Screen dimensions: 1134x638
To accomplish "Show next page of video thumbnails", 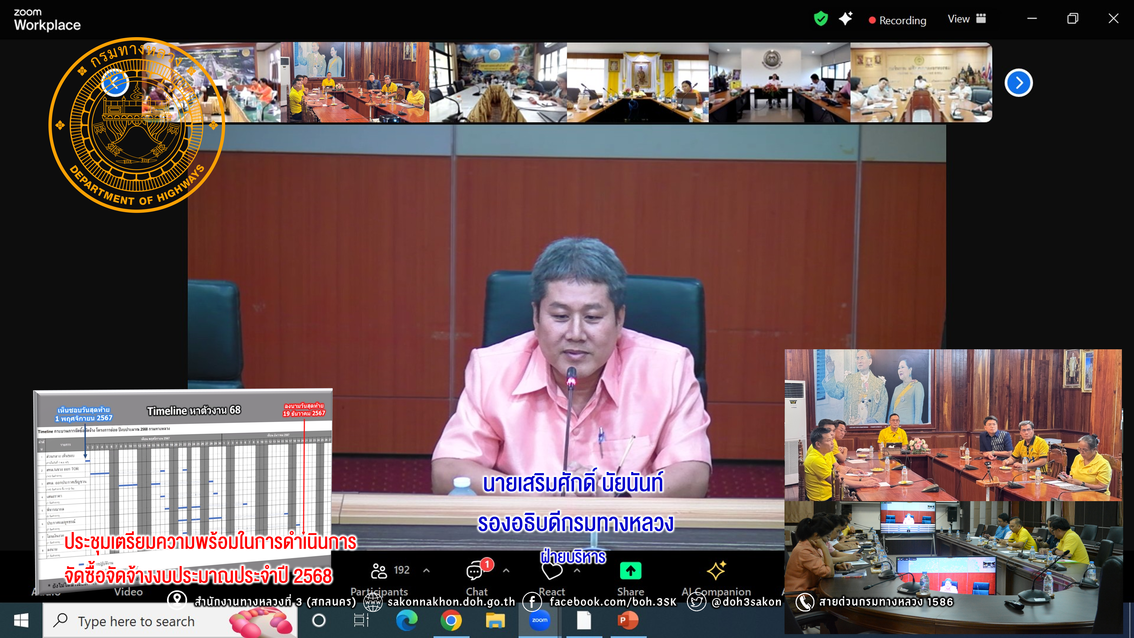I will point(1018,83).
